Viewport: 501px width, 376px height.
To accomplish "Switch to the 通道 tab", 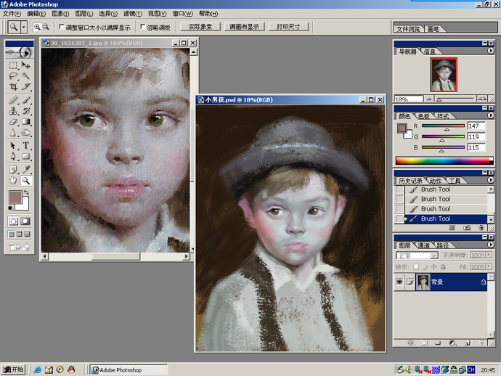I will (424, 245).
